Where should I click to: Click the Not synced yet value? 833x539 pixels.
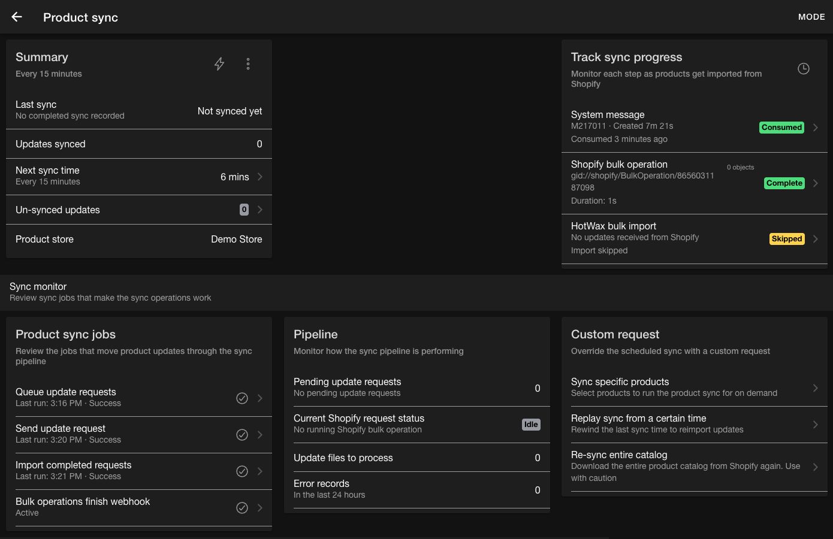click(x=230, y=111)
